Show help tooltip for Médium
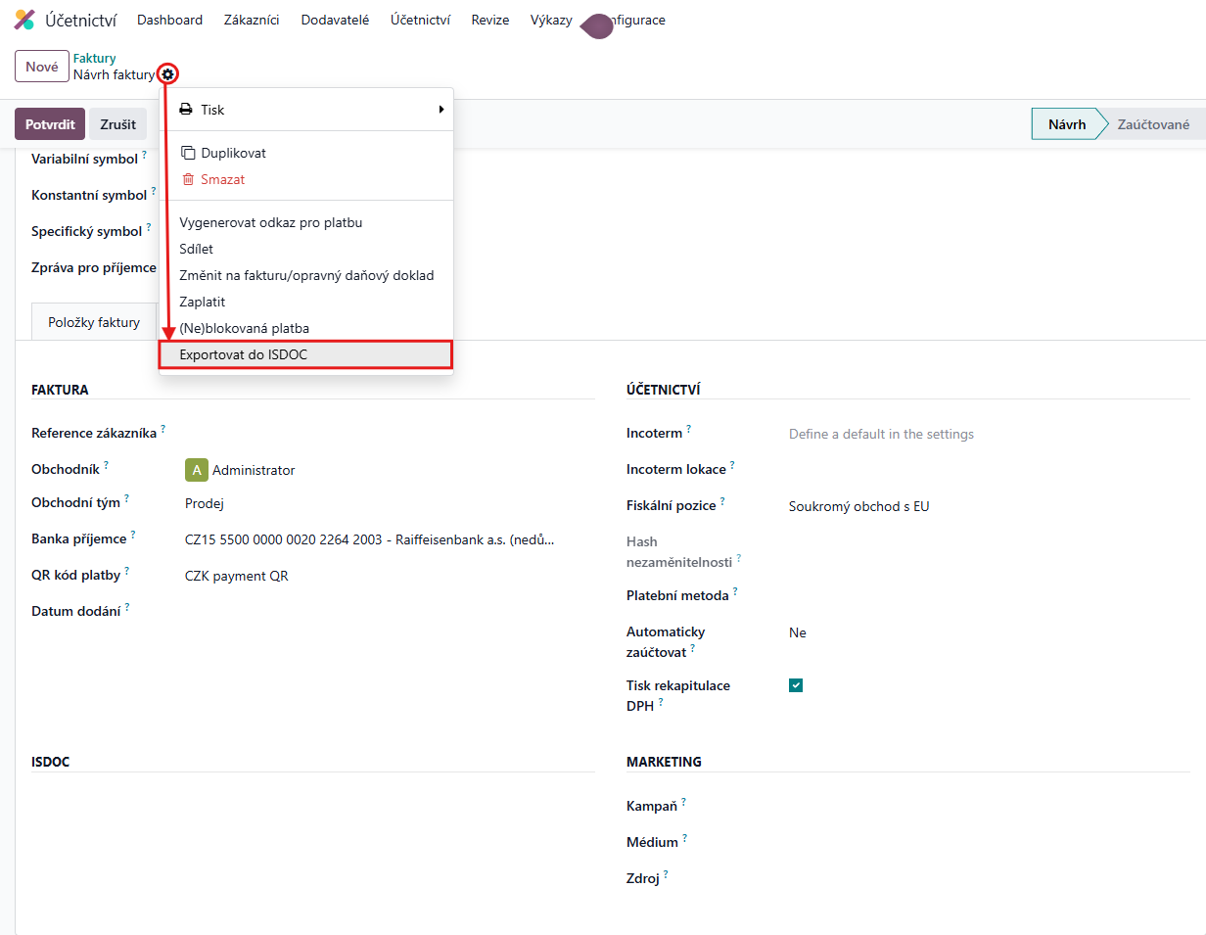Image resolution: width=1206 pixels, height=935 pixels. click(x=685, y=838)
